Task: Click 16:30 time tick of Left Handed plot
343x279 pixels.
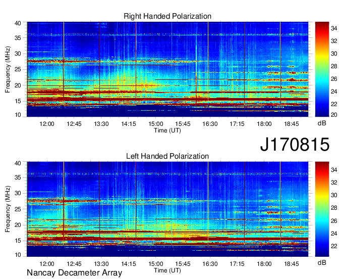Action: point(210,264)
